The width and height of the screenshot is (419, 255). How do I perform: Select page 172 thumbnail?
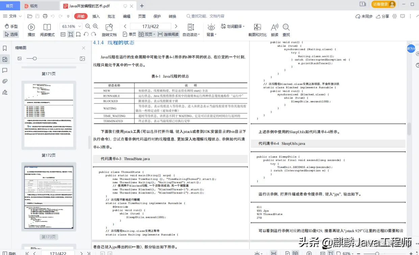49,115
